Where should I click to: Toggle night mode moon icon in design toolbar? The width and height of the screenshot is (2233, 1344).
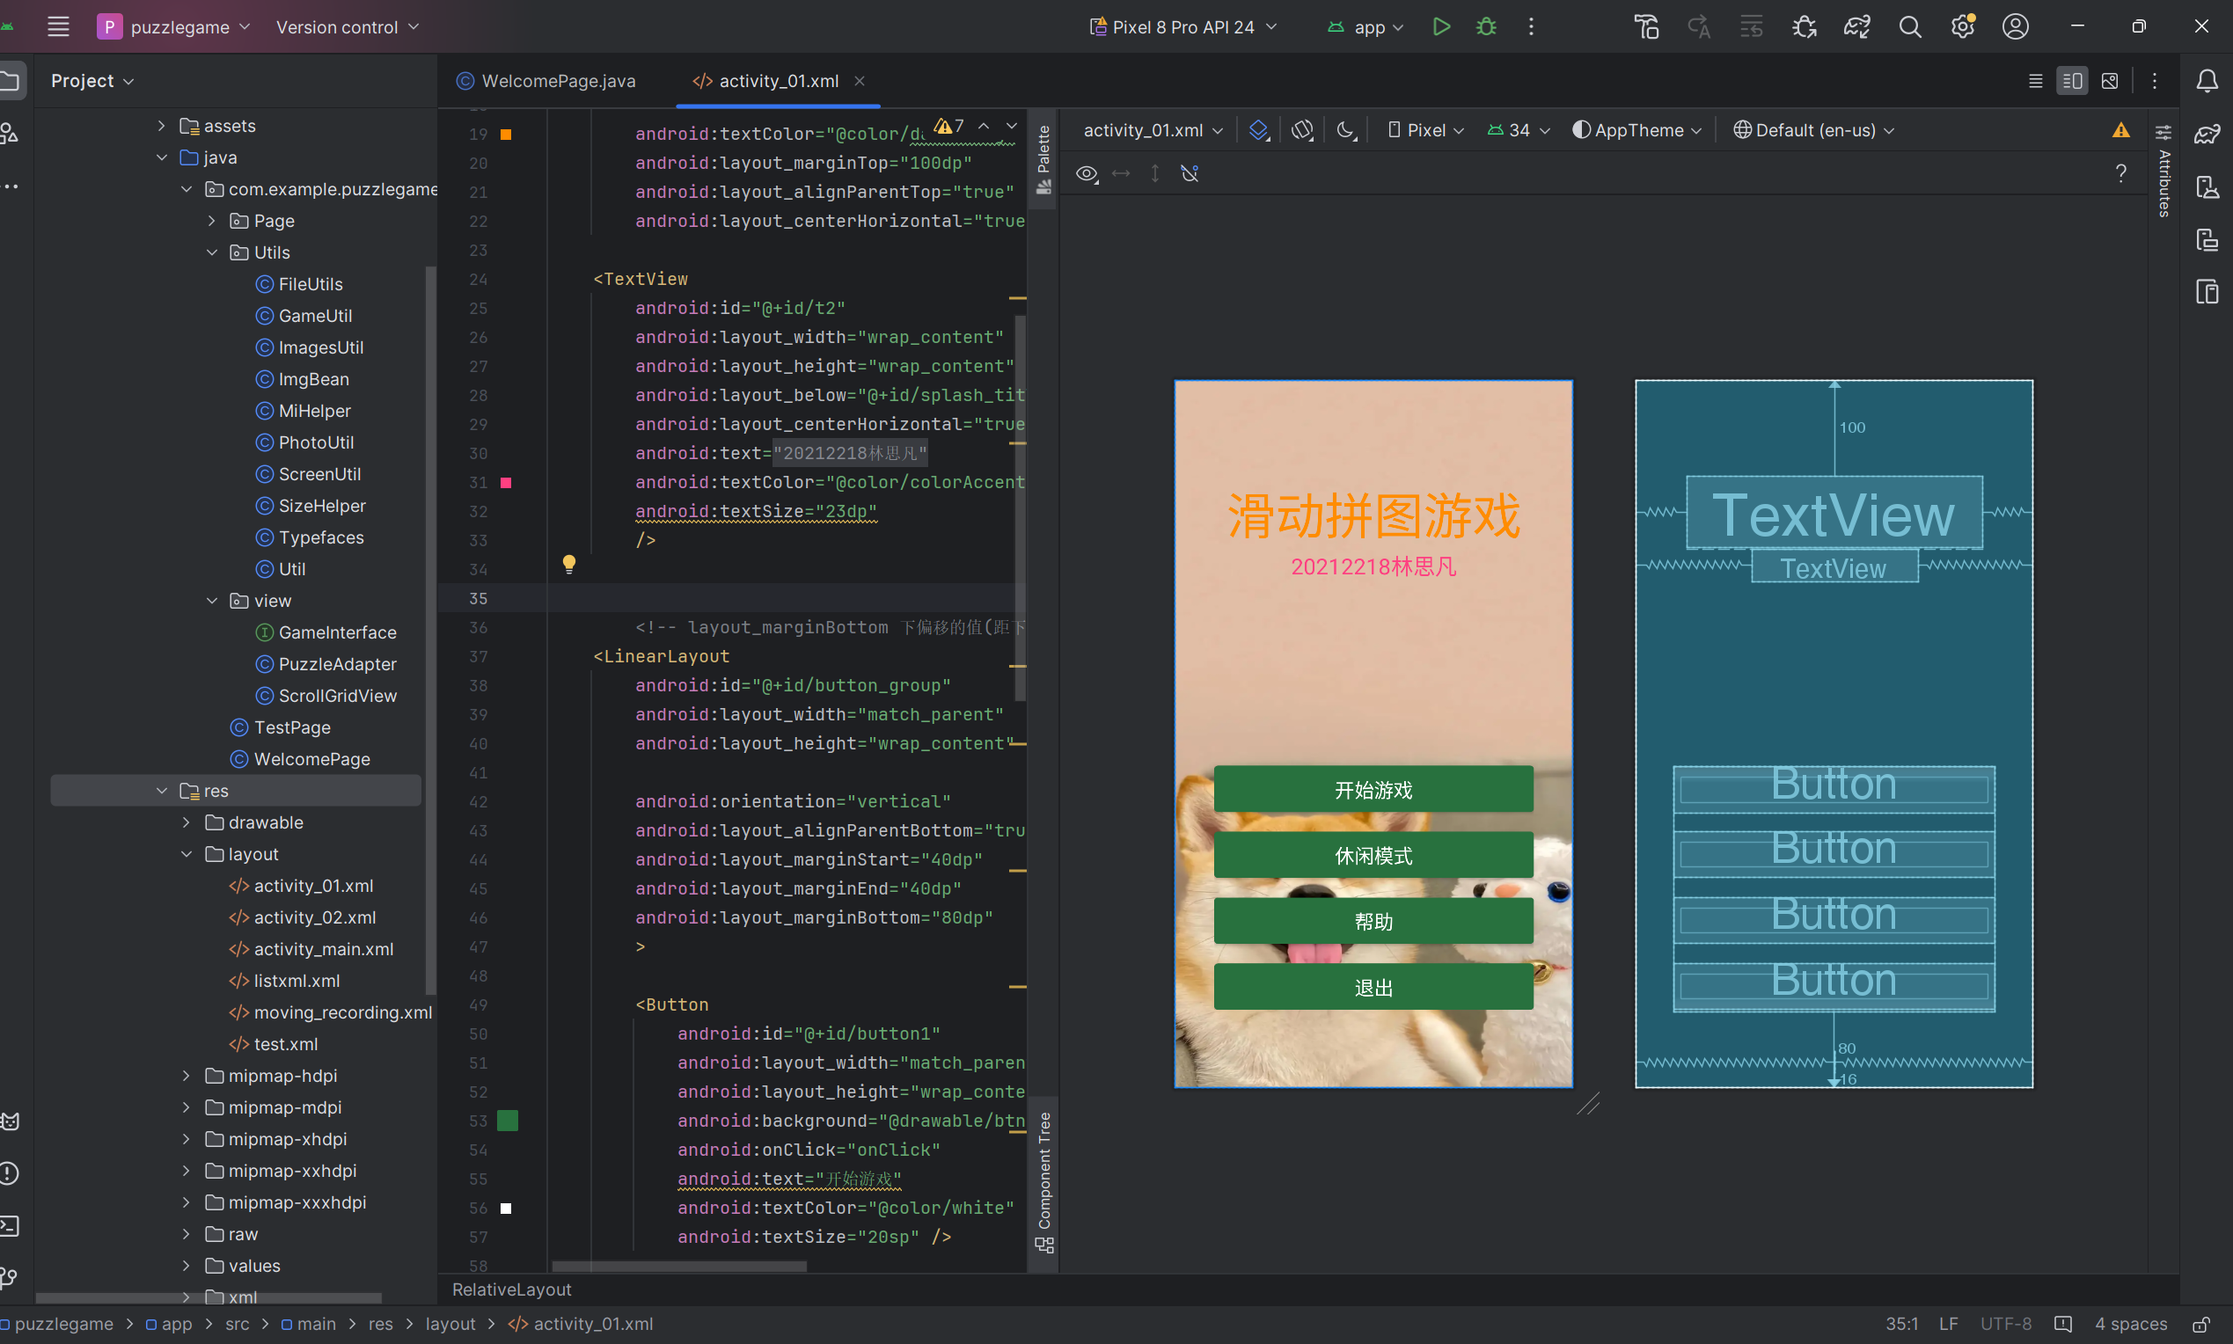[1346, 130]
